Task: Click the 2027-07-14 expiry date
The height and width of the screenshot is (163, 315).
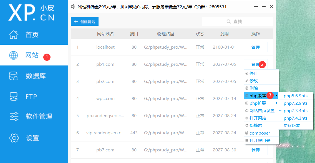Action: 225,99
